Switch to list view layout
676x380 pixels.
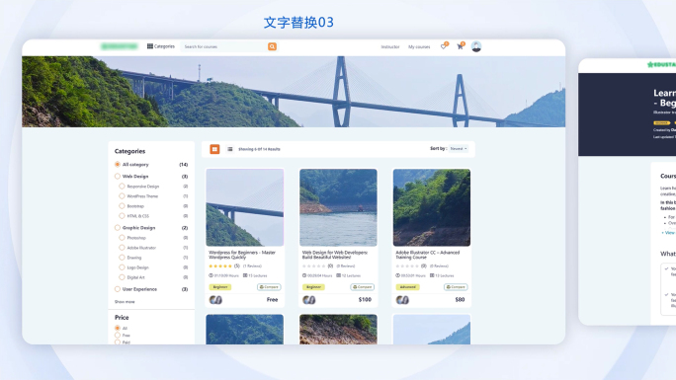coord(230,149)
